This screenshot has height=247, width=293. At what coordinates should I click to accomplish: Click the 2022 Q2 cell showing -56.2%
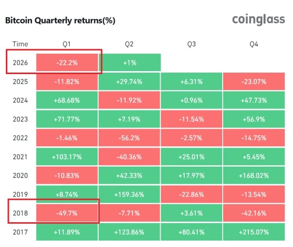(x=129, y=137)
